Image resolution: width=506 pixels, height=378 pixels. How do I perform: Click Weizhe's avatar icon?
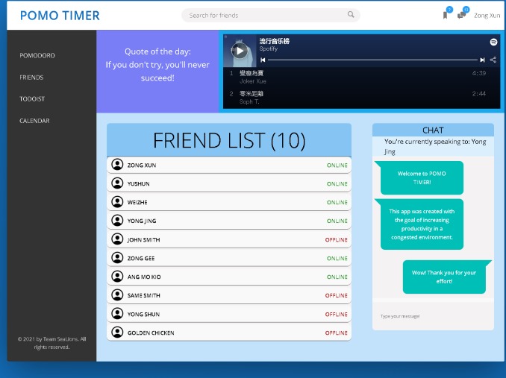click(117, 202)
